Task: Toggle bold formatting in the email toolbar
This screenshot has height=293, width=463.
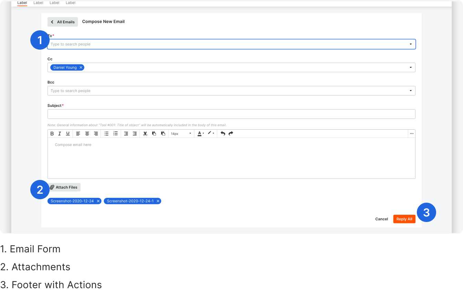Action: tap(52, 134)
